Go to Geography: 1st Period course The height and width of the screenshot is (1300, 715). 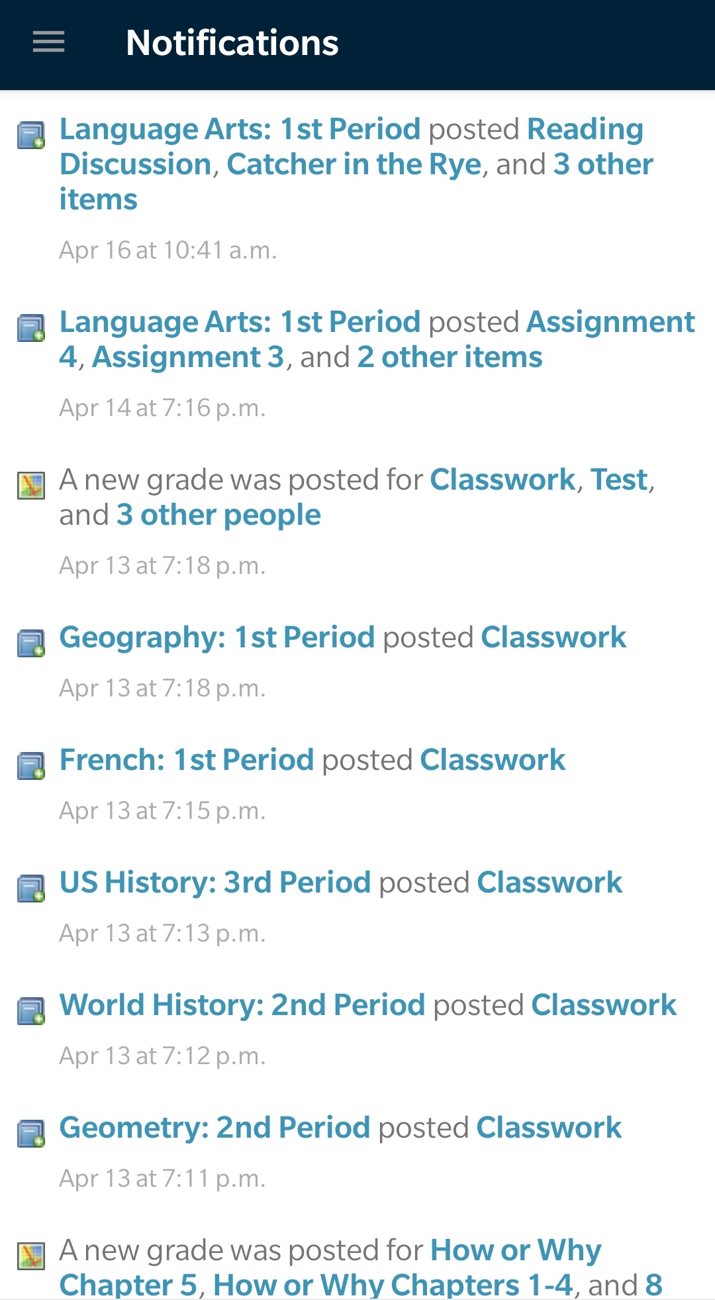coord(217,637)
